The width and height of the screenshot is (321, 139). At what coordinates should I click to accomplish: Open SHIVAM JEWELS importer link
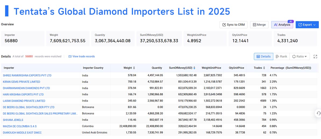pyautogui.click(x=13, y=120)
